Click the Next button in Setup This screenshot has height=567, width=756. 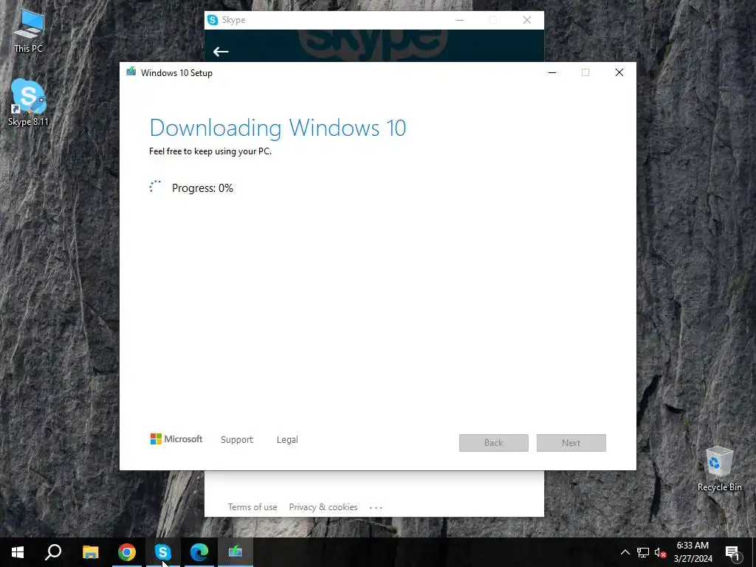pyautogui.click(x=571, y=443)
